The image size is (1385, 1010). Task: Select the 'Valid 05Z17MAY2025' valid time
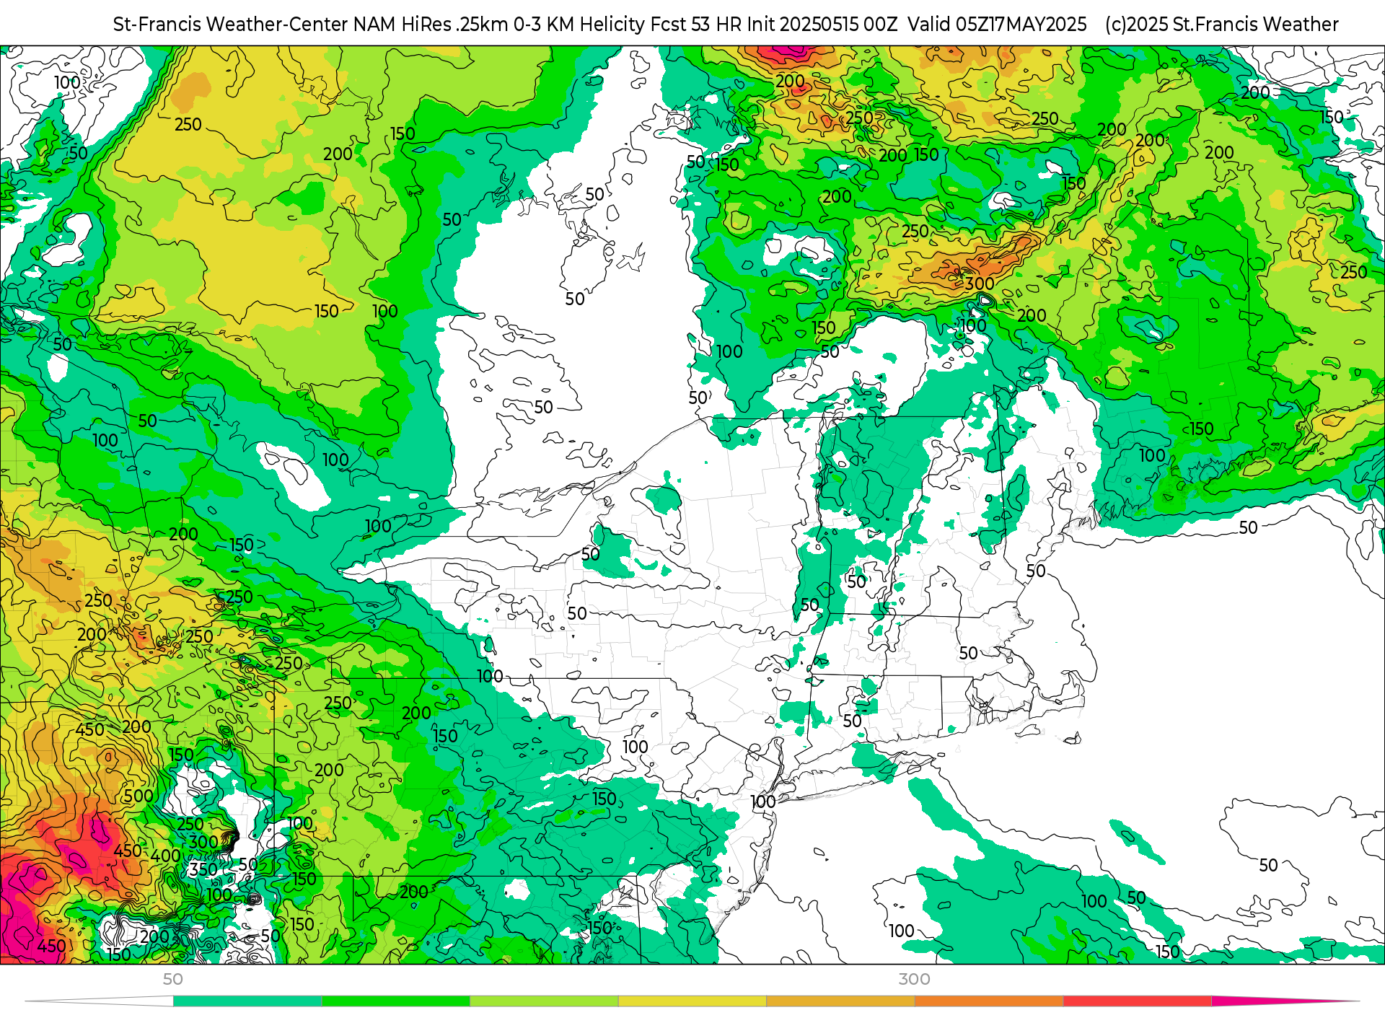pos(997,25)
